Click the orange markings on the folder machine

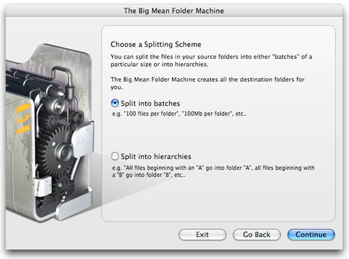(x=23, y=119)
